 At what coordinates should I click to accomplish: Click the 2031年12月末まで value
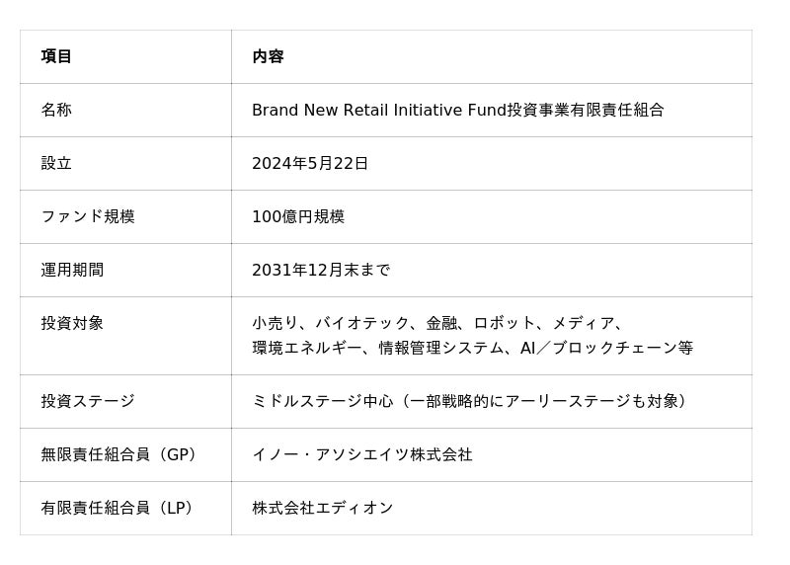[321, 270]
